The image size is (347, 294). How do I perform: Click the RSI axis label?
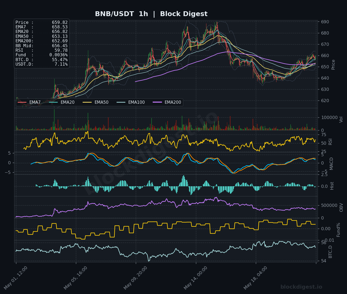(x=330, y=142)
